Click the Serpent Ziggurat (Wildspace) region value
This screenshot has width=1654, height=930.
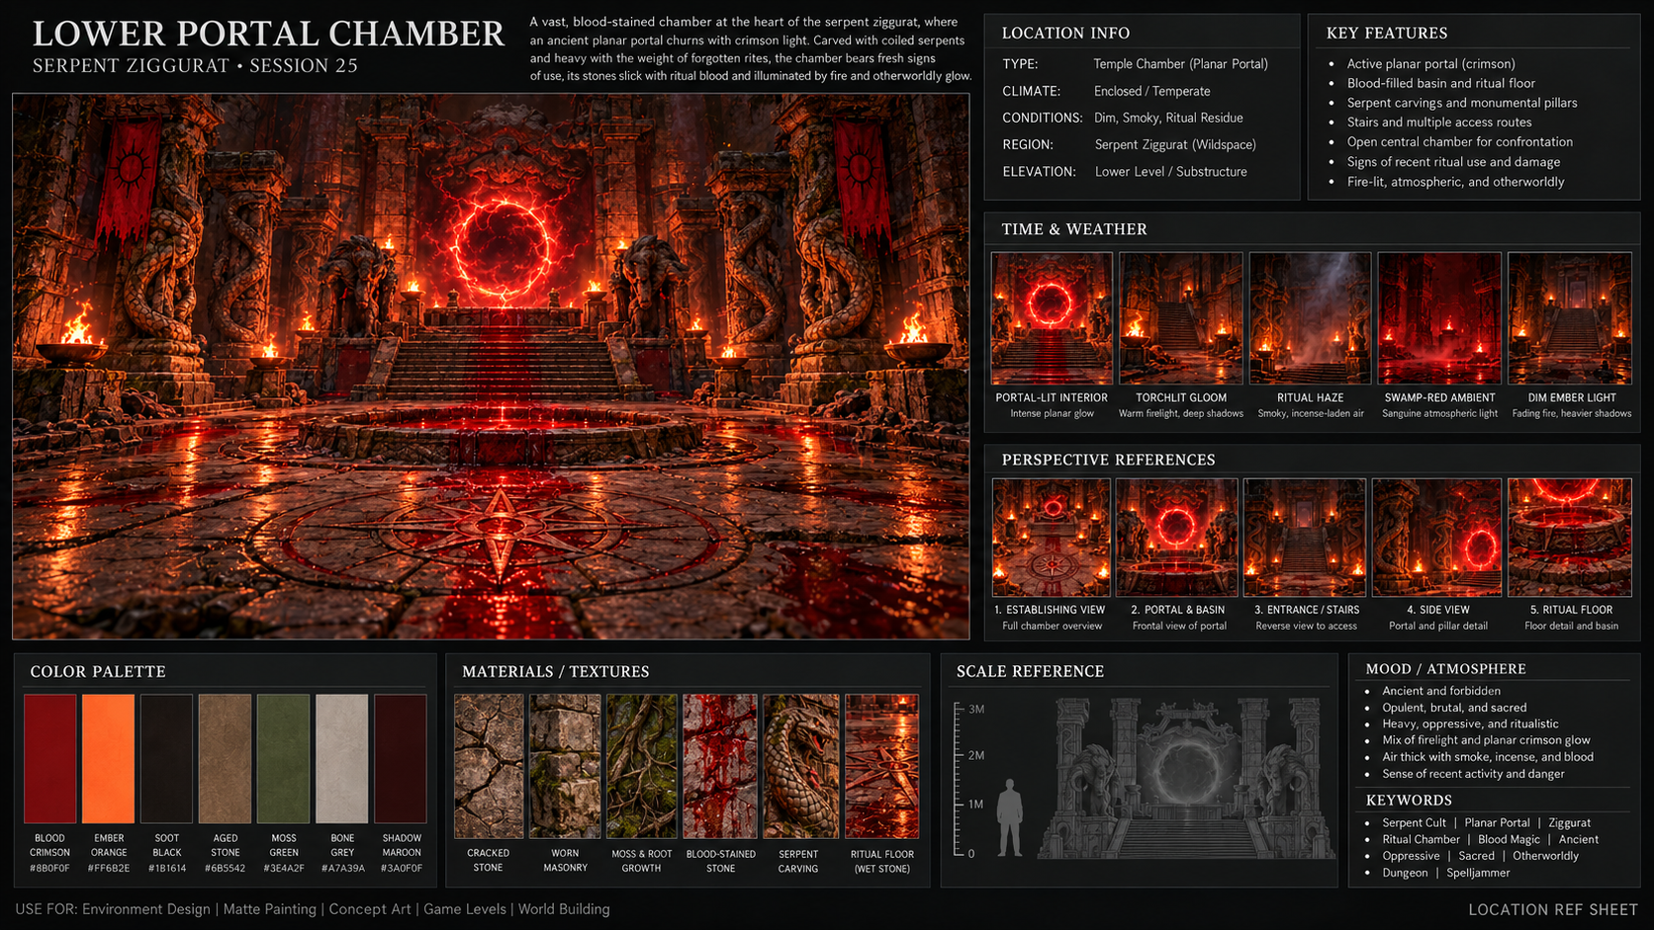coord(1175,144)
